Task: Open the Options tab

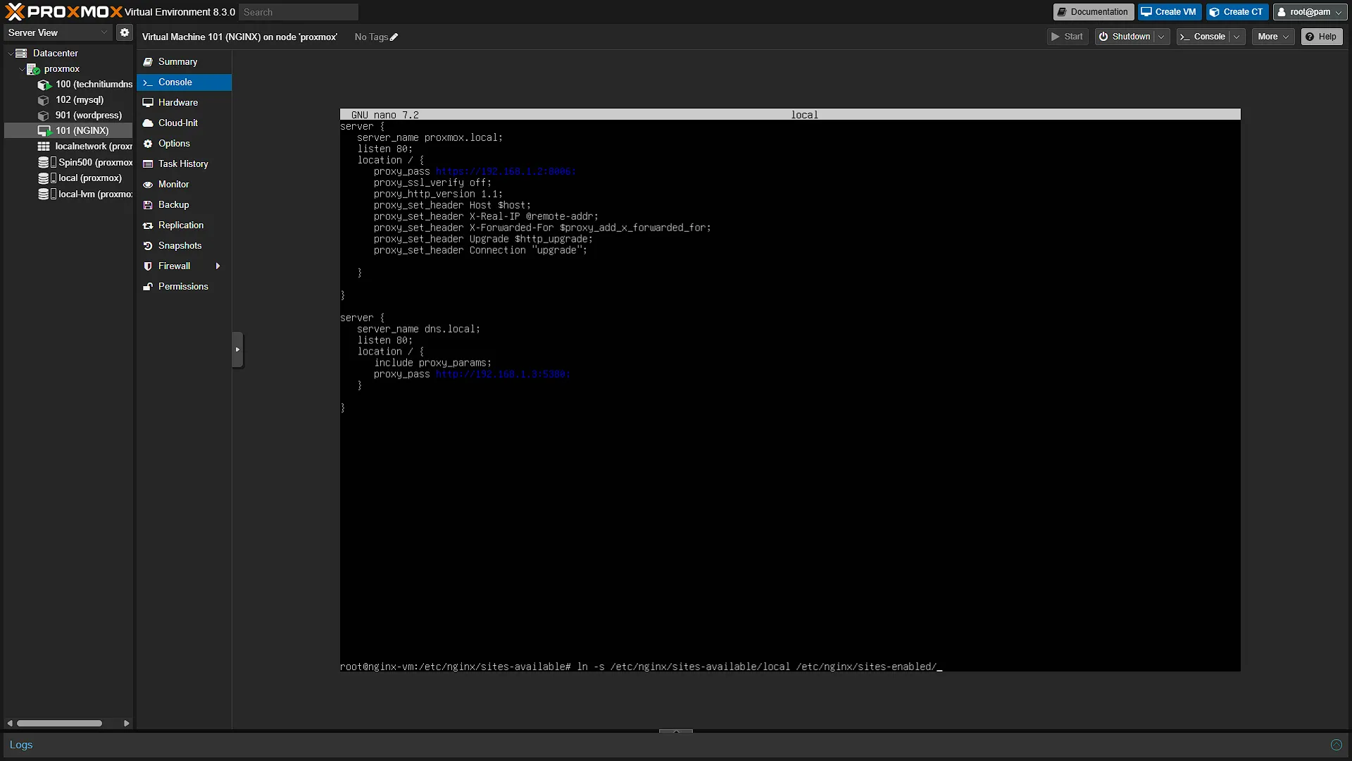Action: coord(184,144)
